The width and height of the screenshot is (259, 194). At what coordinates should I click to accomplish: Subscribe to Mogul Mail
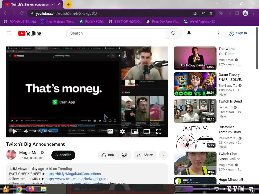click(x=63, y=155)
